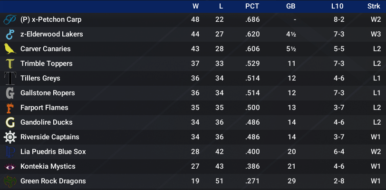386x190 pixels.
Task: Click the Green Rock Dragons logo
Action: pyautogui.click(x=10, y=181)
